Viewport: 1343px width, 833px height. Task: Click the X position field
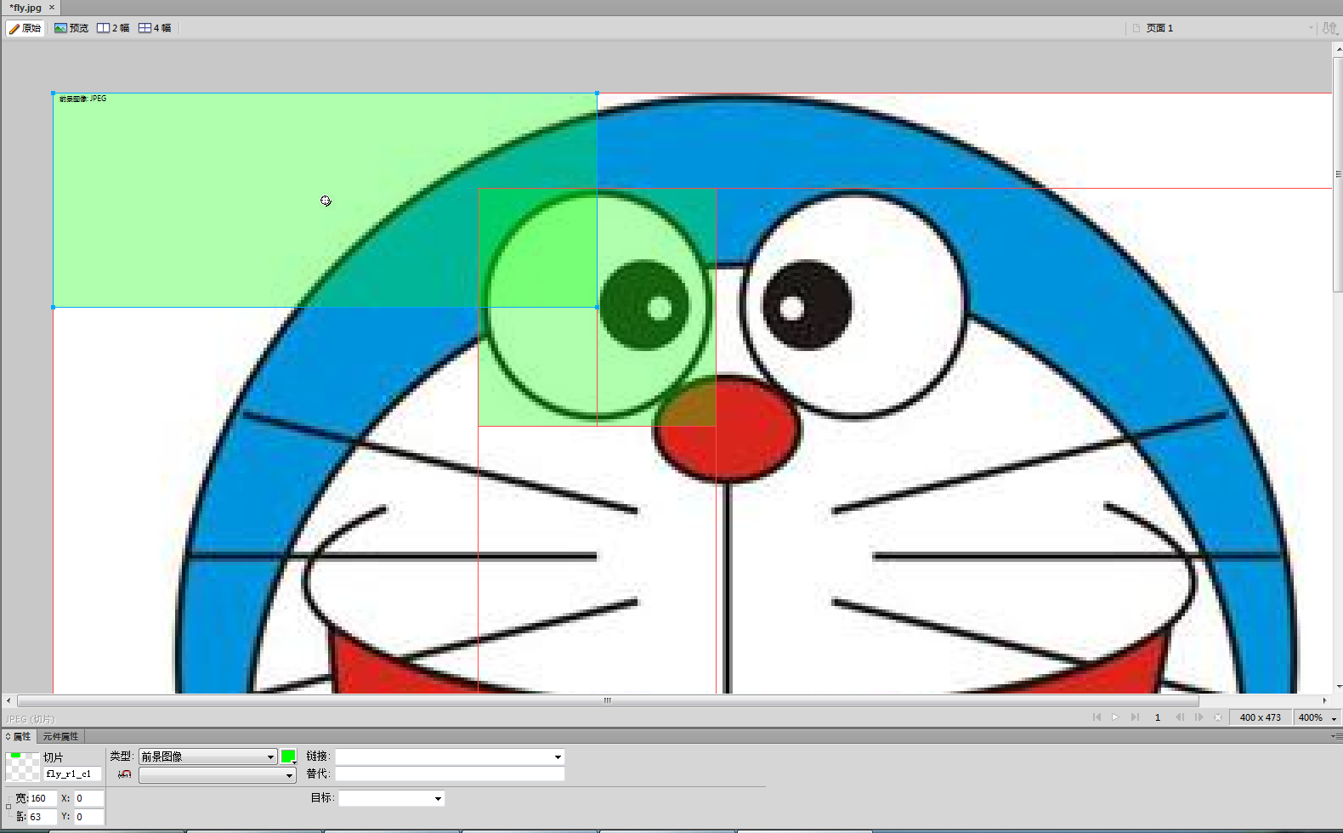coord(88,798)
